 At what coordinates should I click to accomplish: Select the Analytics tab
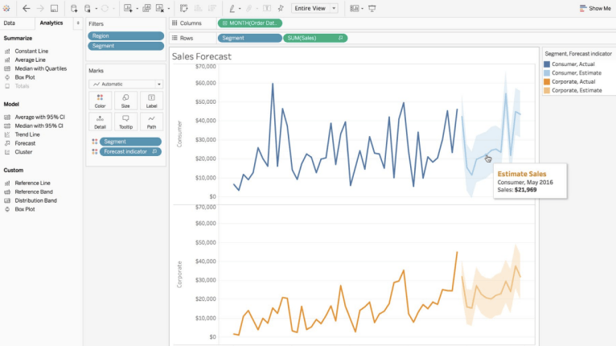pos(51,23)
